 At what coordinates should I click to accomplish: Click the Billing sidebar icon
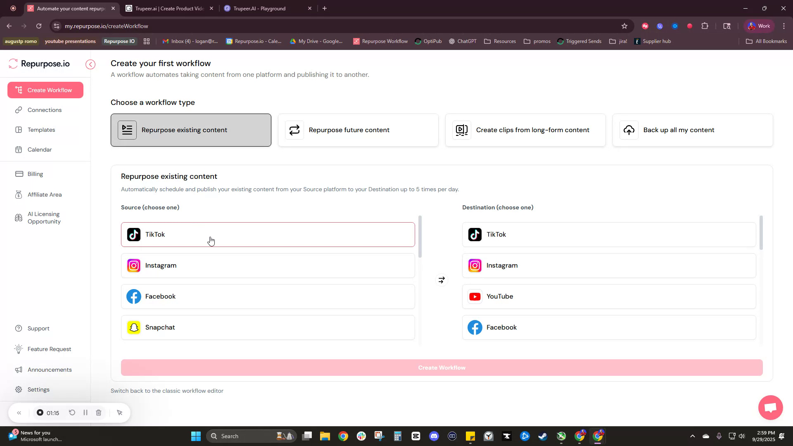coord(19,174)
